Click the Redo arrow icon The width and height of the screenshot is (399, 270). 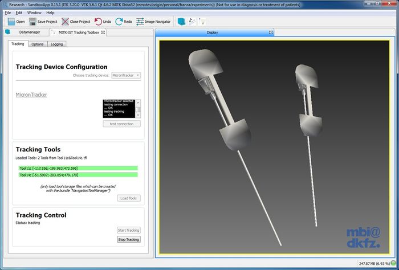[119, 22]
